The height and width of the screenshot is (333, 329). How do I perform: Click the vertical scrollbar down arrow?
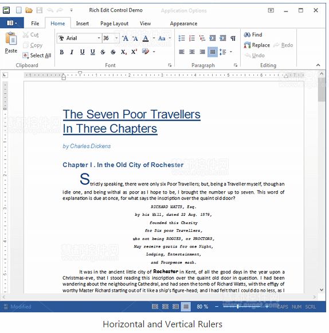click(x=322, y=290)
